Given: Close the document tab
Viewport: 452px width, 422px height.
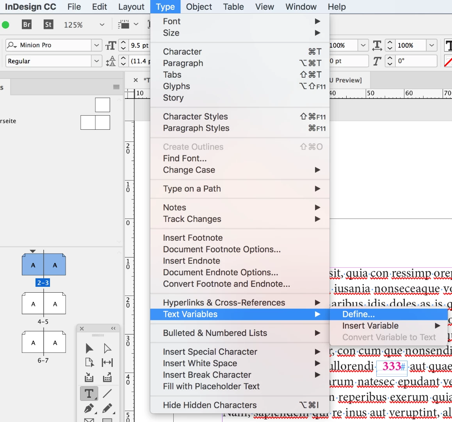Looking at the screenshot, I should click(x=136, y=80).
